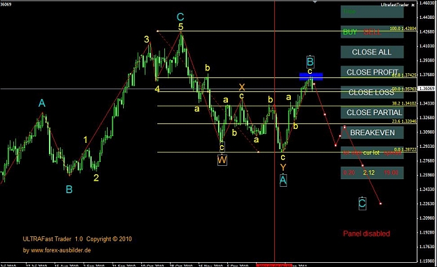Click the red Panel disabled text

(366, 234)
